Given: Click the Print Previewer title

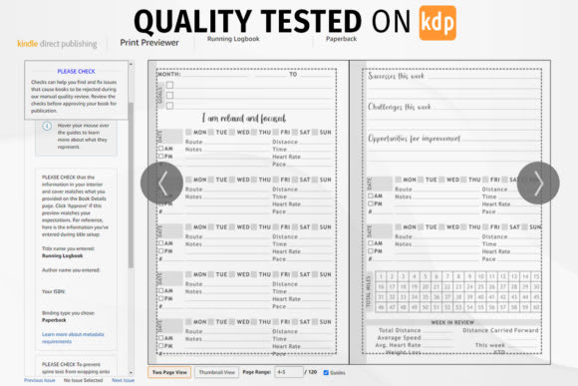Looking at the screenshot, I should [149, 43].
